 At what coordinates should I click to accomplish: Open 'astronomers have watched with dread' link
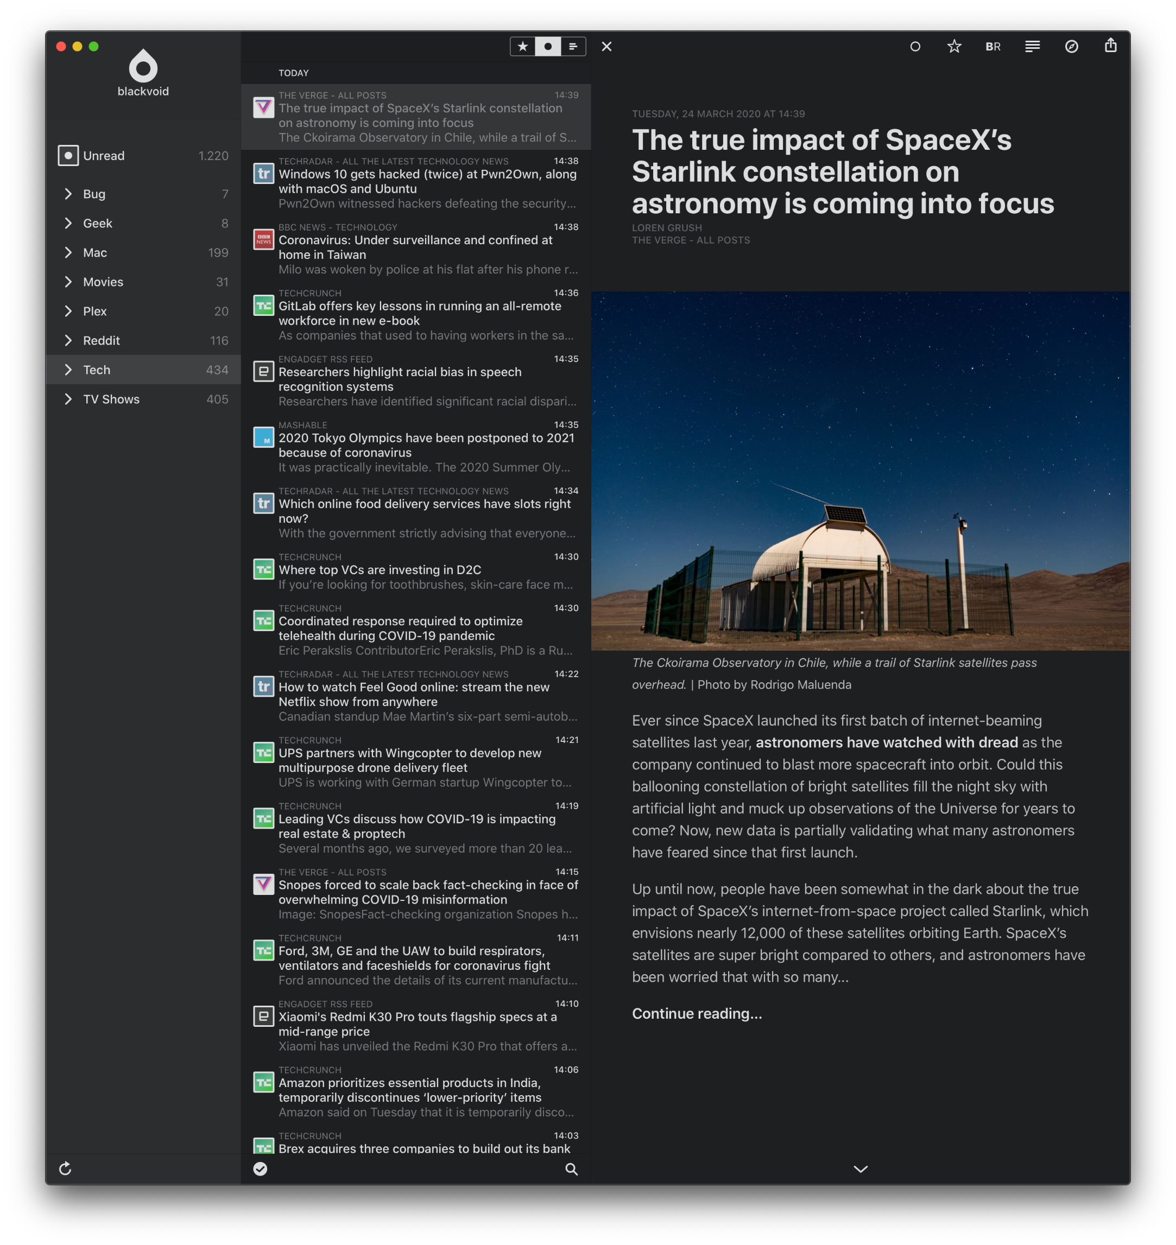(887, 742)
